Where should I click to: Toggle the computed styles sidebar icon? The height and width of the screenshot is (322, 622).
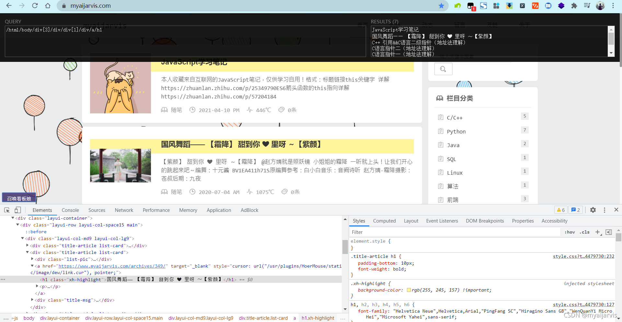click(x=609, y=232)
